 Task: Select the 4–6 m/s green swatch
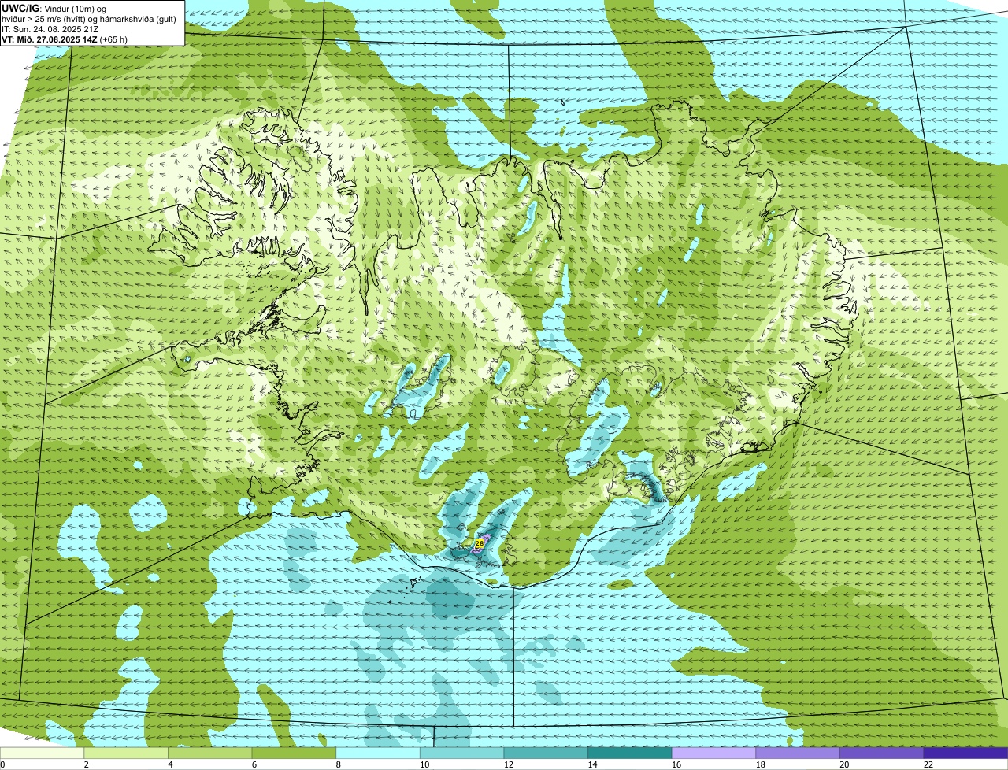click(209, 753)
